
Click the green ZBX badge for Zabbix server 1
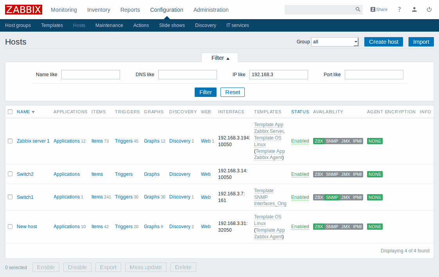(319, 141)
